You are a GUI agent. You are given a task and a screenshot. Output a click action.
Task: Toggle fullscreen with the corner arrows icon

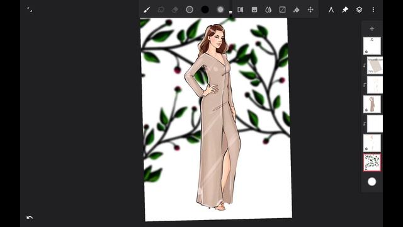click(x=30, y=10)
